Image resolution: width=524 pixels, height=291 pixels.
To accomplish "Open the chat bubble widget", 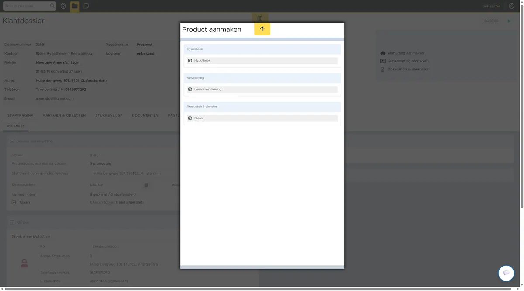I will pyautogui.click(x=506, y=273).
